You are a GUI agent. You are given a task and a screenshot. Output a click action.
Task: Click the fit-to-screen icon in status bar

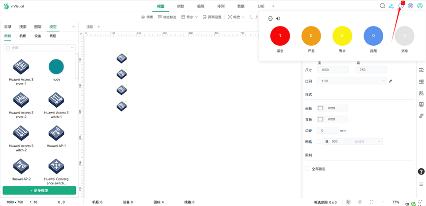(372, 202)
